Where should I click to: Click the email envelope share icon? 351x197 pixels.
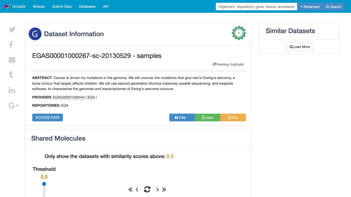click(12, 60)
